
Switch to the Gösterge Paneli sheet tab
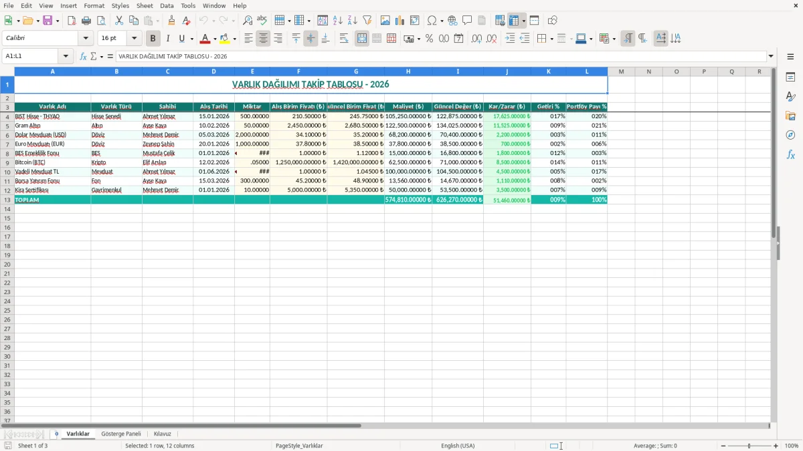click(x=121, y=434)
